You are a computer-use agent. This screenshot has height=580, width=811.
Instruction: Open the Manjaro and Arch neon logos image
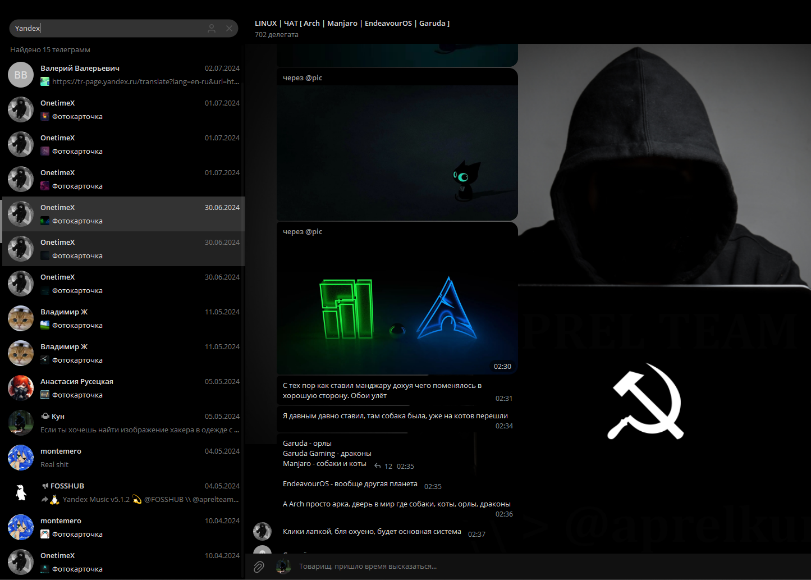pos(397,307)
